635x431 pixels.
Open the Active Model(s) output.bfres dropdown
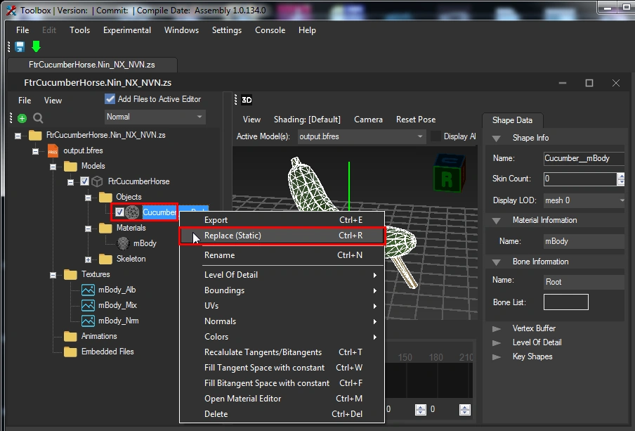pyautogui.click(x=361, y=136)
